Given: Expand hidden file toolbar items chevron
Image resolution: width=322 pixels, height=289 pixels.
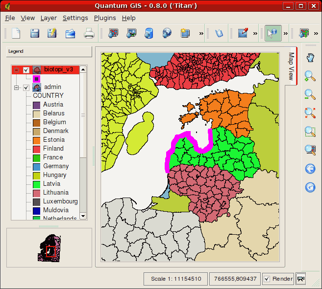Looking at the screenshot, I should pyautogui.click(x=201, y=33).
